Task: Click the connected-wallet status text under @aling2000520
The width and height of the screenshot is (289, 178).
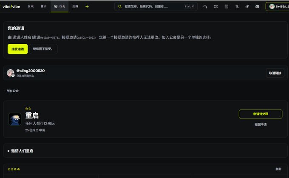Action: tap(25, 76)
